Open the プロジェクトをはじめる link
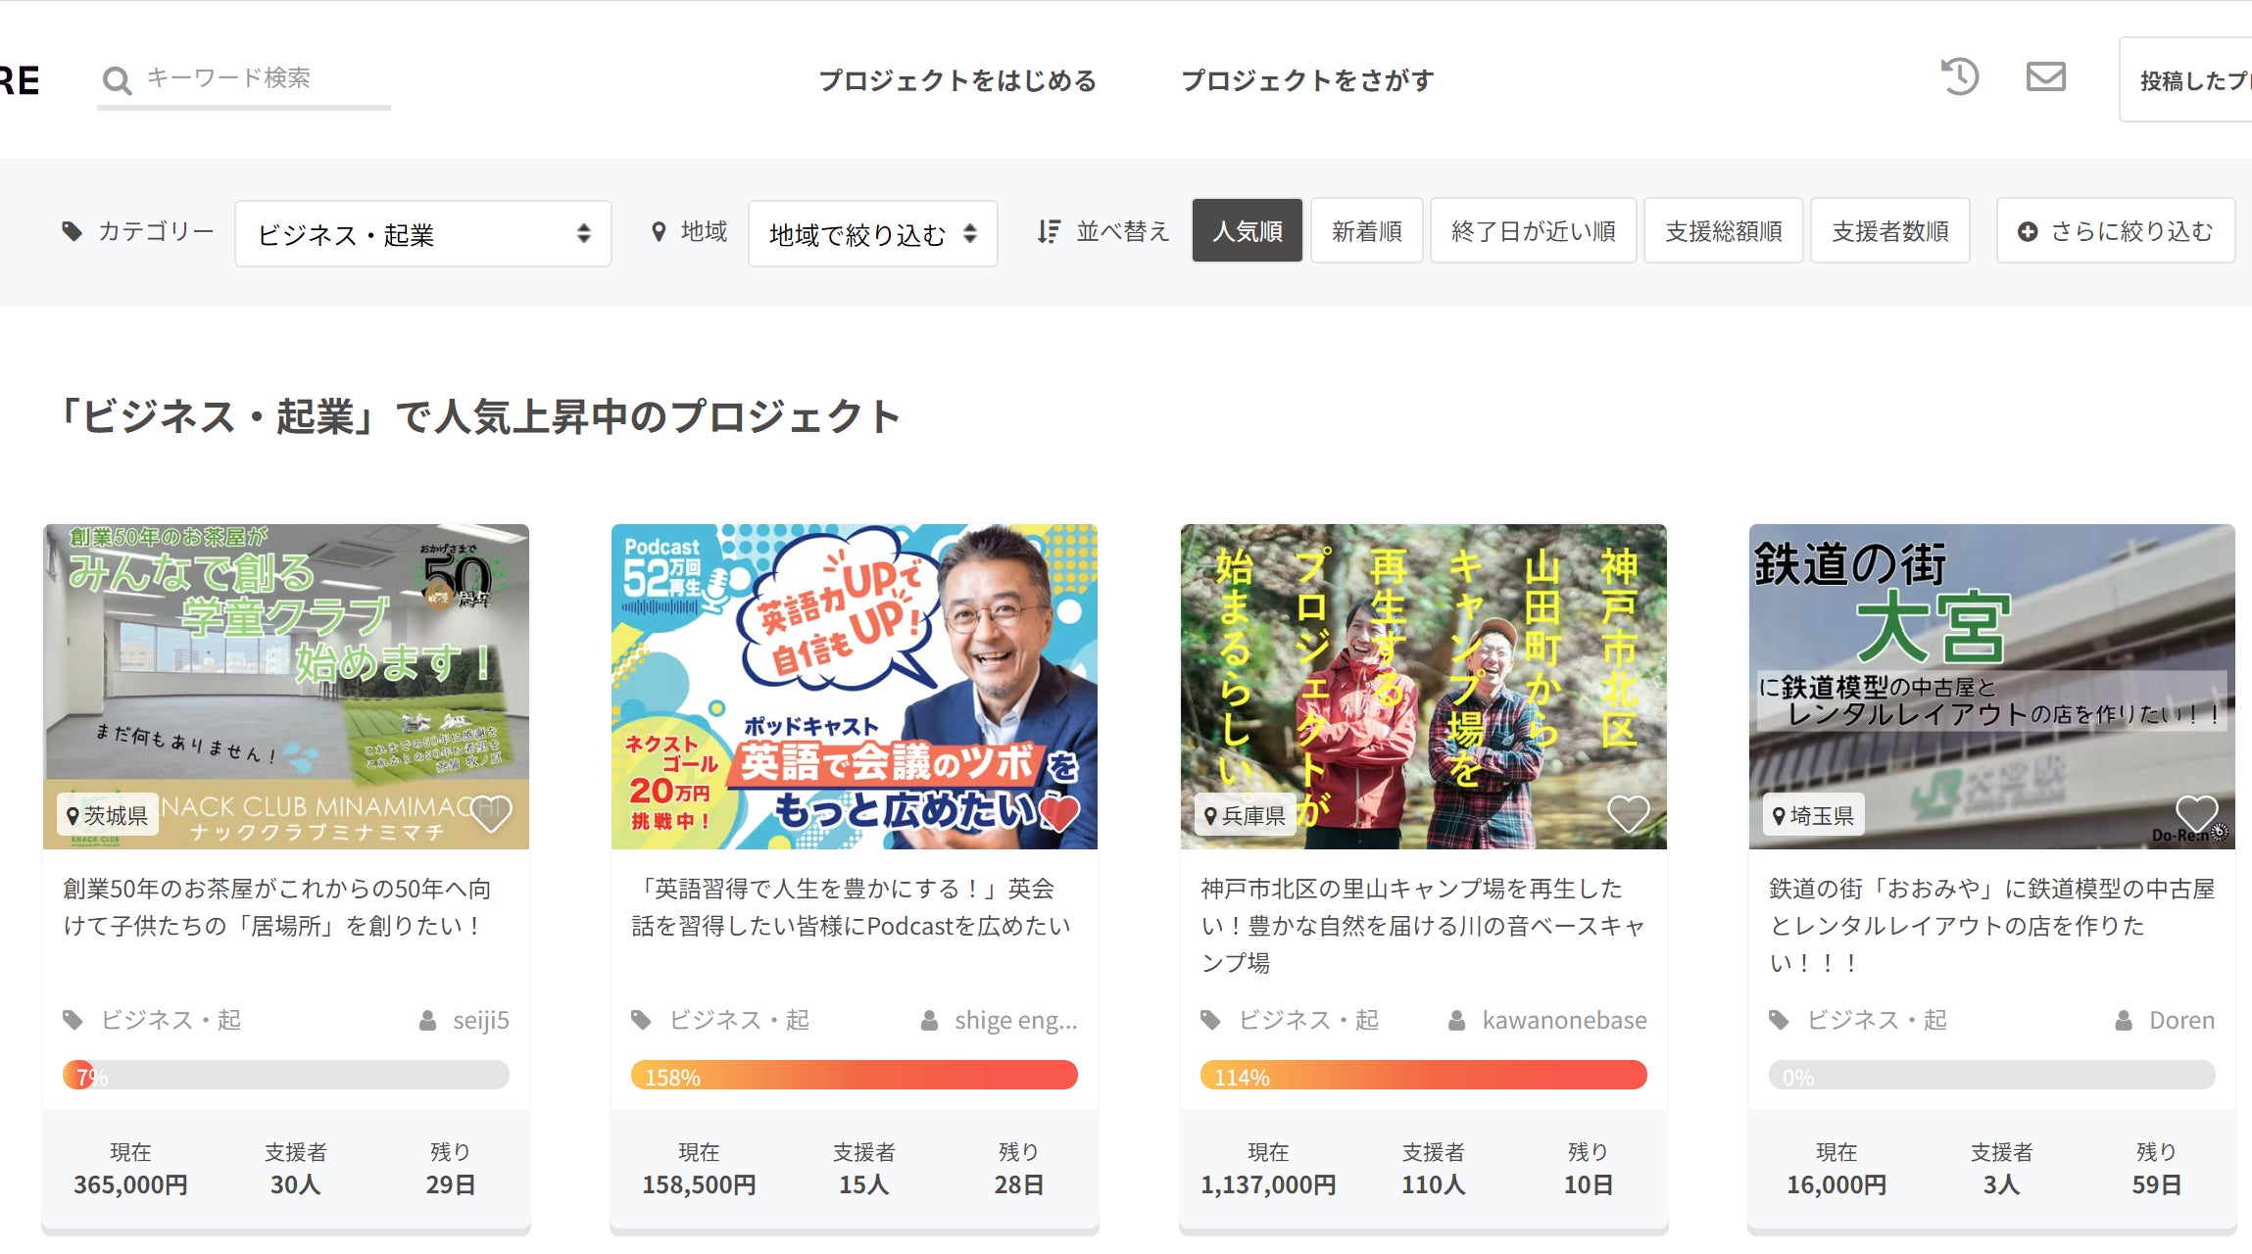 pos(957,80)
